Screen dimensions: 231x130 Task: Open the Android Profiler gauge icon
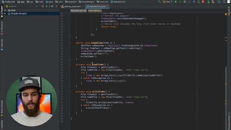pos(194,1)
